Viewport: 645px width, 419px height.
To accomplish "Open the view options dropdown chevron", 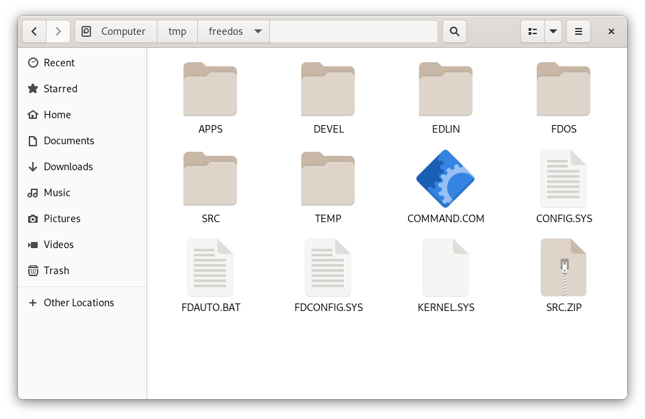I will click(553, 31).
